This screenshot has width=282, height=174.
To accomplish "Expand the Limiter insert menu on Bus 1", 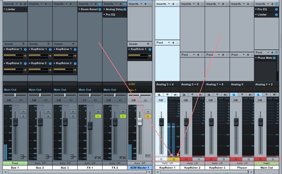I will point(5,9).
